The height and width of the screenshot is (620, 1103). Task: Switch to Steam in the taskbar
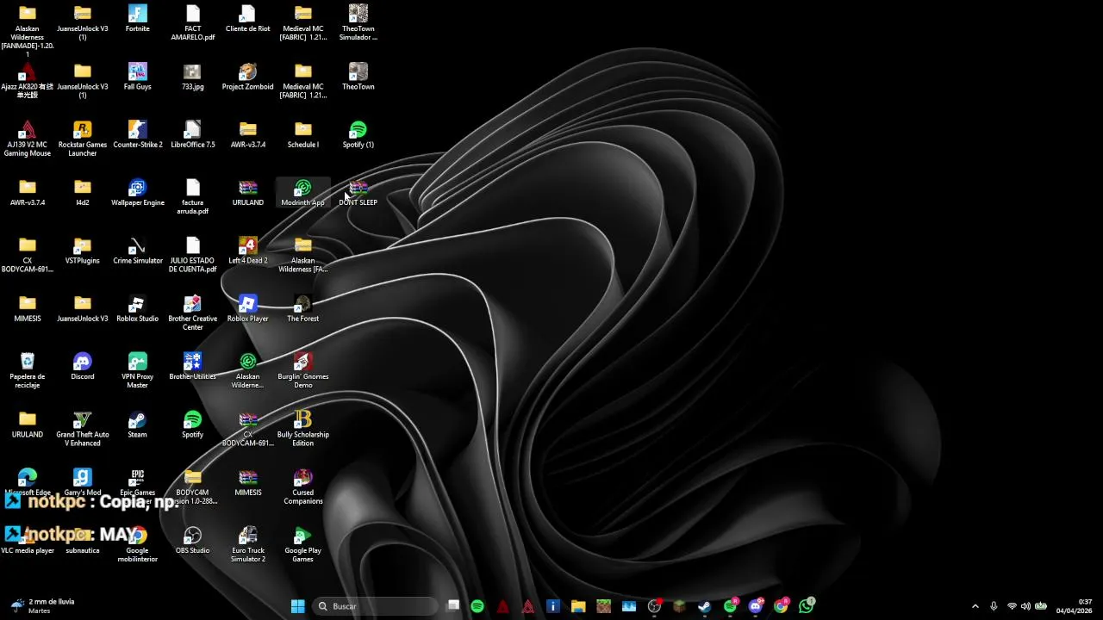704,606
